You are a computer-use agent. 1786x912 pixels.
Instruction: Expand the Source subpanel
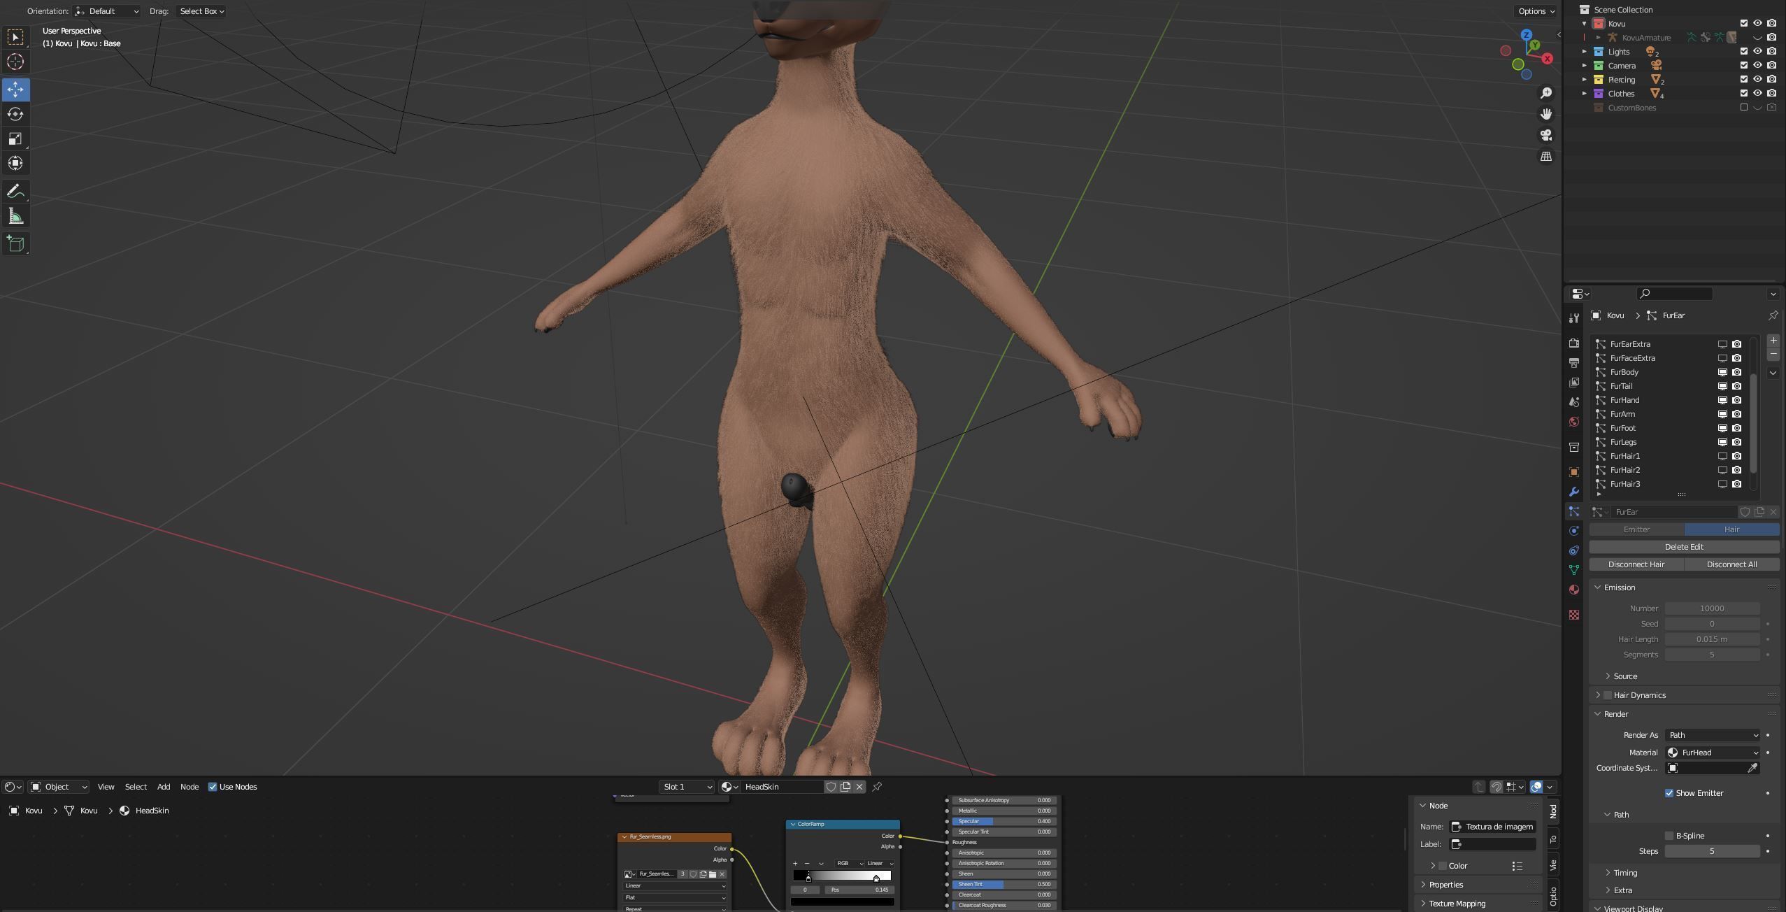1624,676
